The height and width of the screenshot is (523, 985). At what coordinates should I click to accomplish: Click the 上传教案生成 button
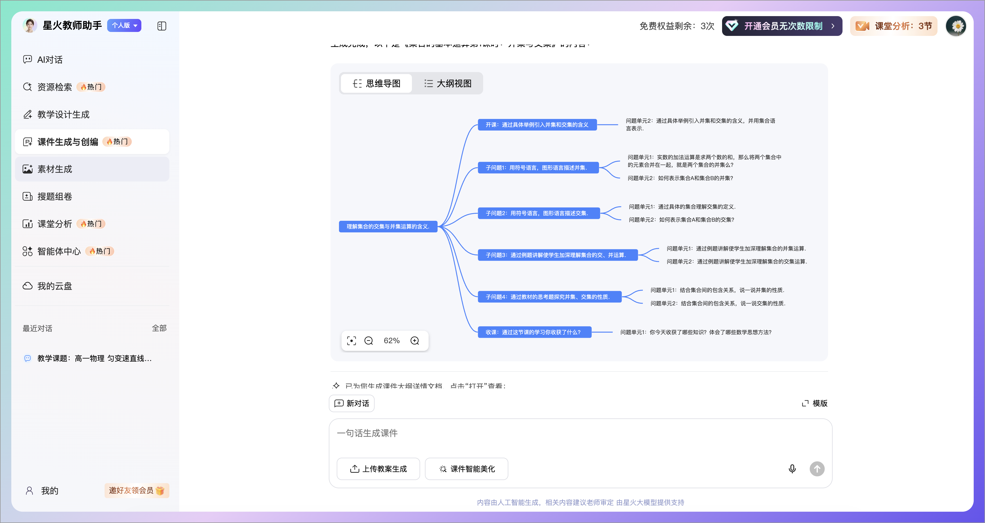coord(378,469)
